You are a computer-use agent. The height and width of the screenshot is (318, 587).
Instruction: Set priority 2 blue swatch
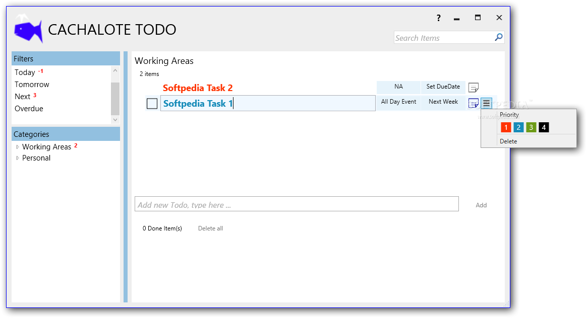(518, 127)
